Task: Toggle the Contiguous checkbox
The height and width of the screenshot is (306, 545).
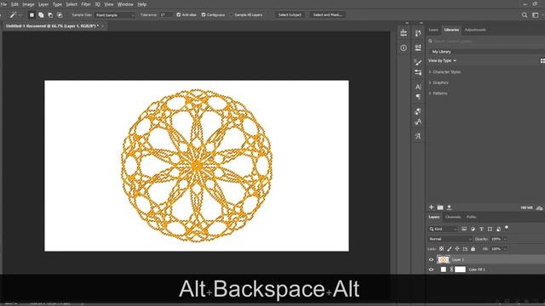Action: (204, 15)
